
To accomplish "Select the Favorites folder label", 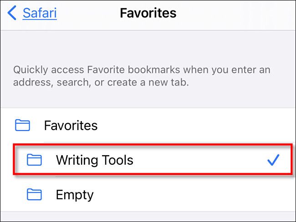I will 71,125.
